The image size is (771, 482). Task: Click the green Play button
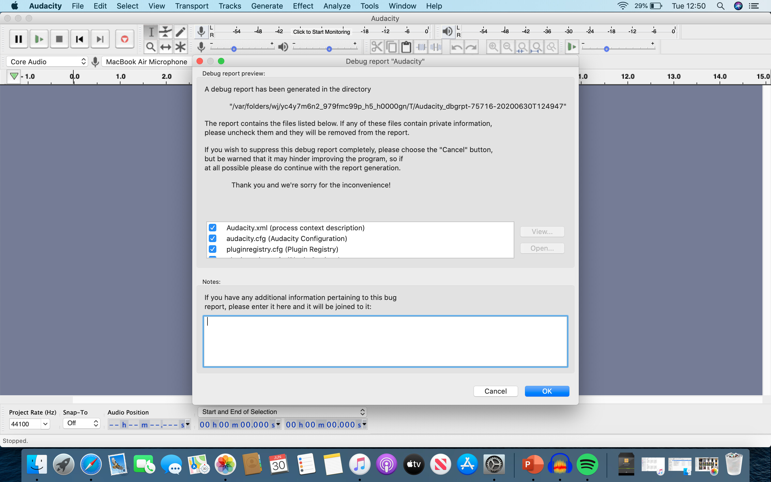[39, 39]
